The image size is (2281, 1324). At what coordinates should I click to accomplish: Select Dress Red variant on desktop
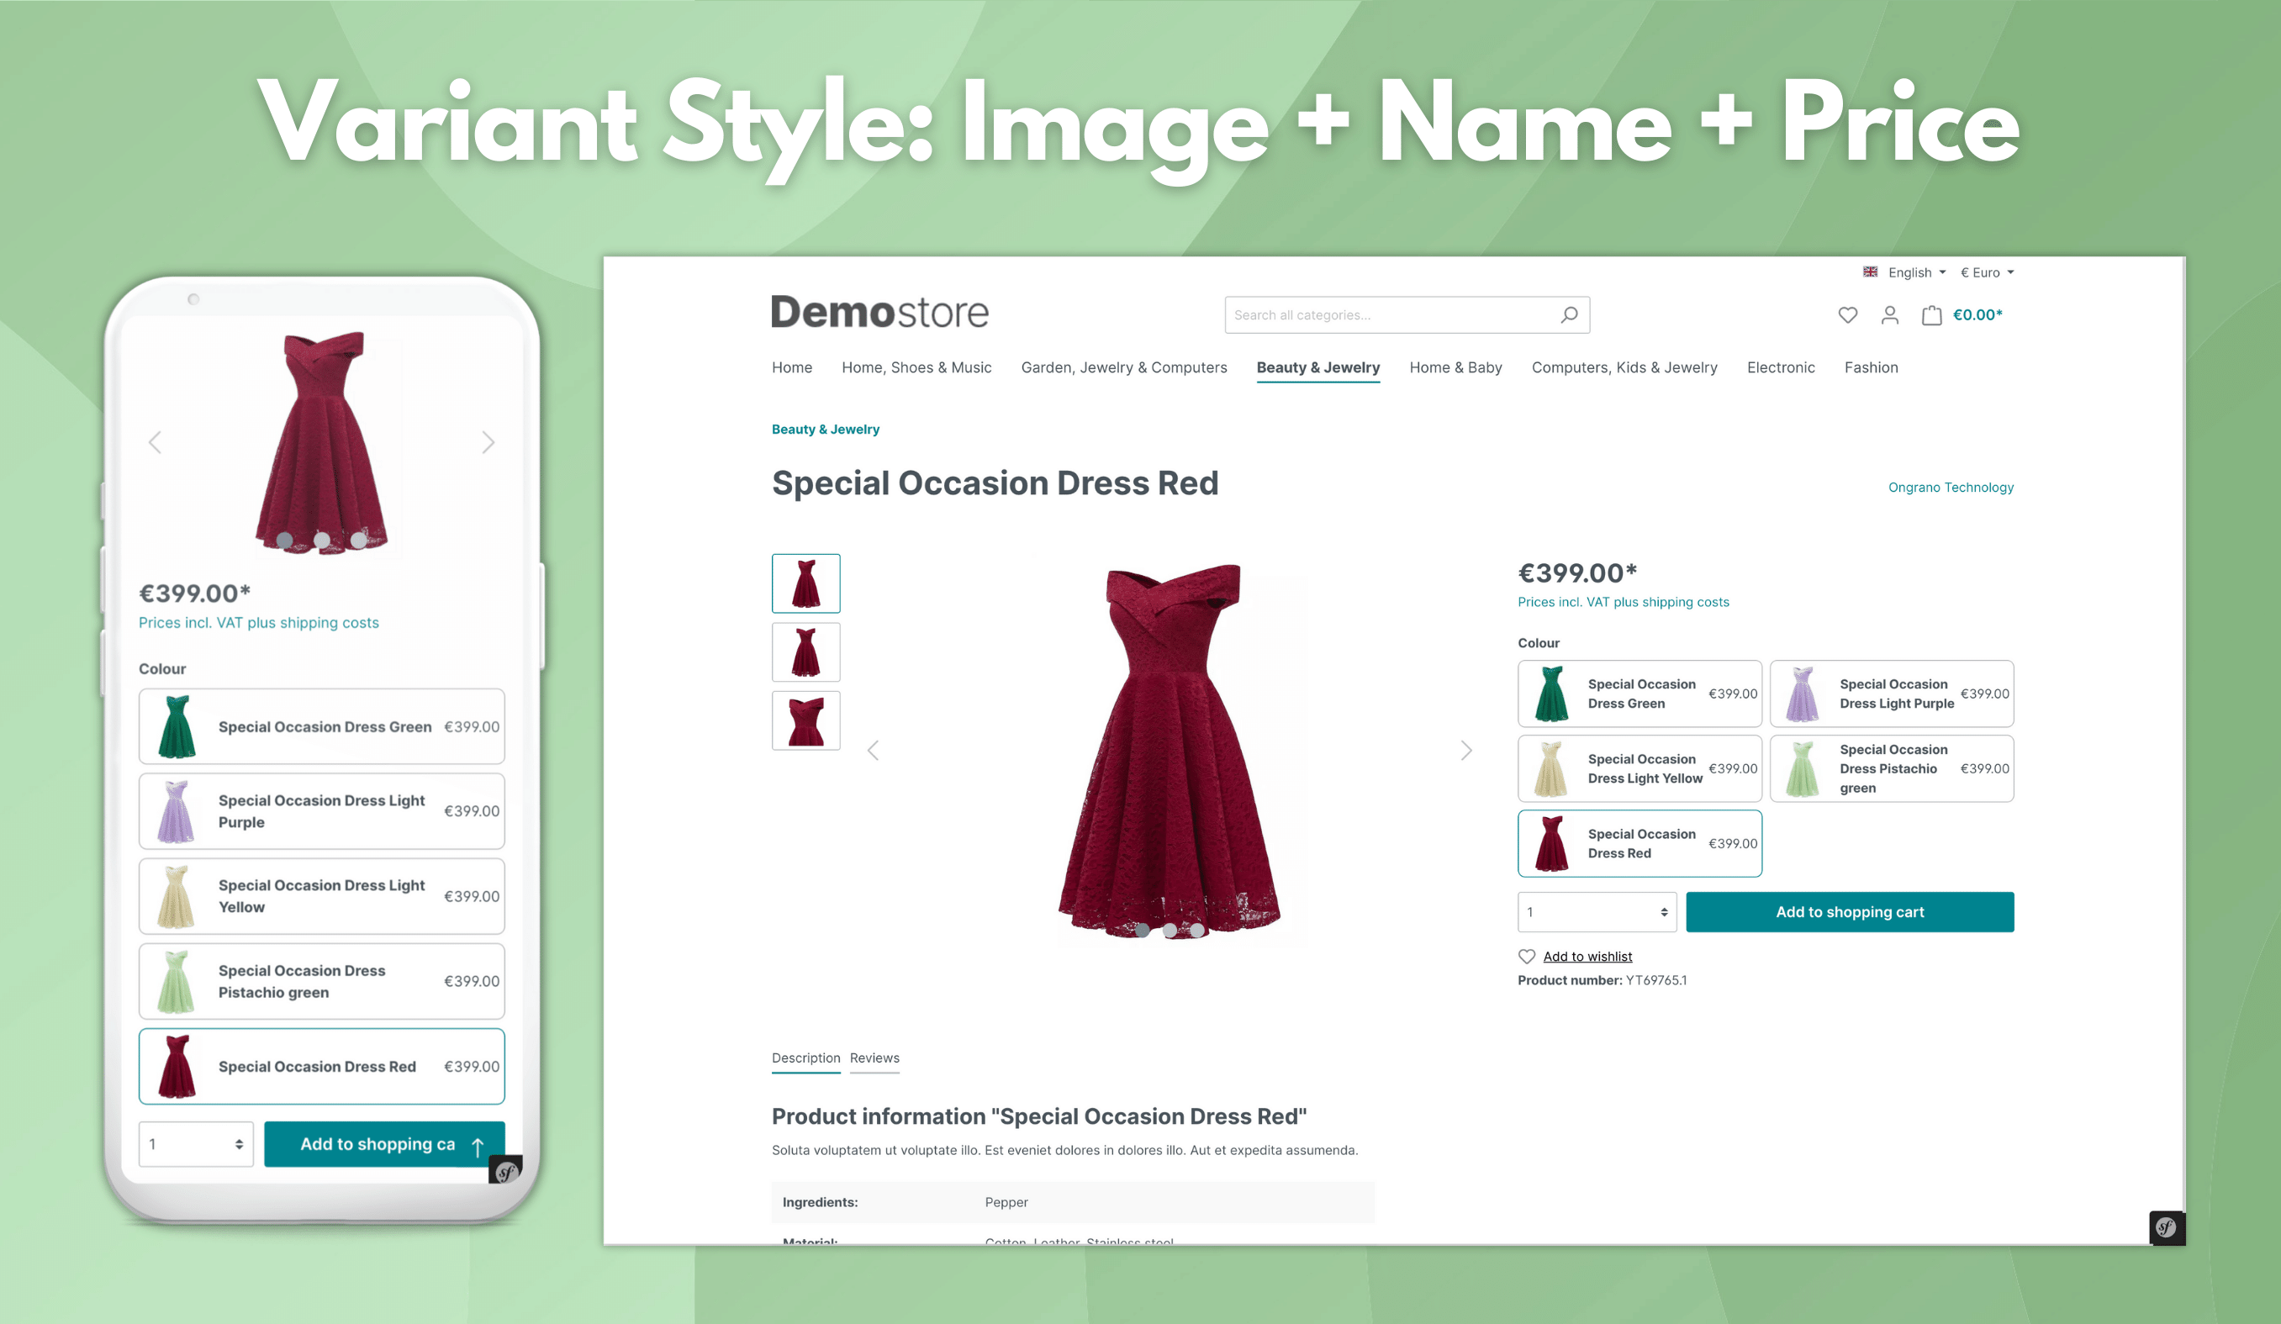[1639, 843]
